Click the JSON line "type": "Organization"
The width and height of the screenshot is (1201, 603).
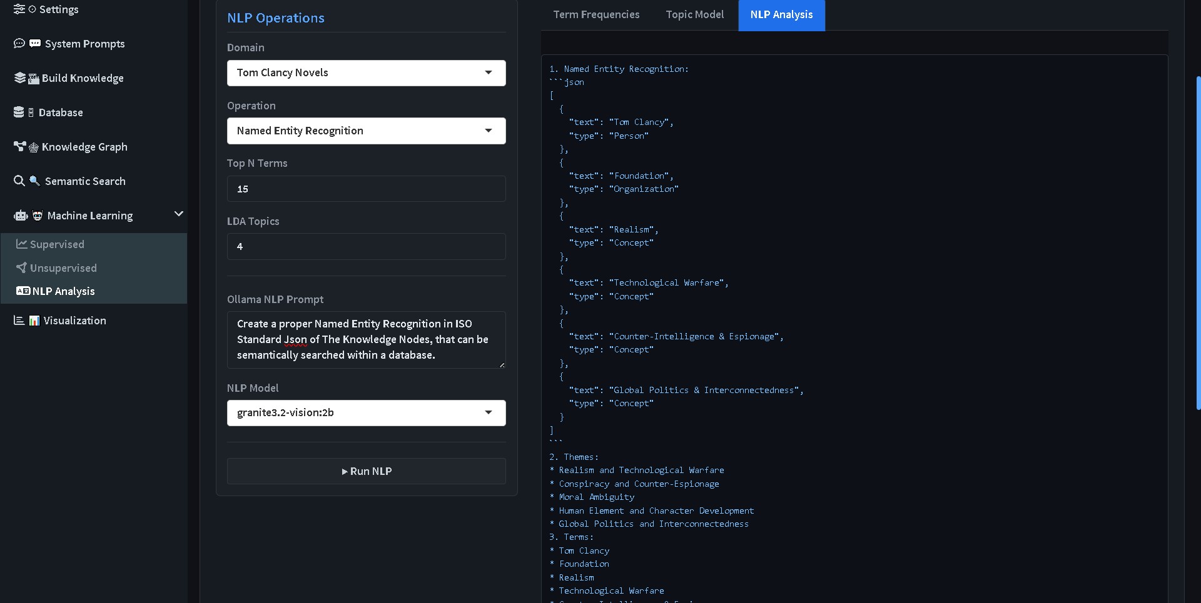click(624, 189)
